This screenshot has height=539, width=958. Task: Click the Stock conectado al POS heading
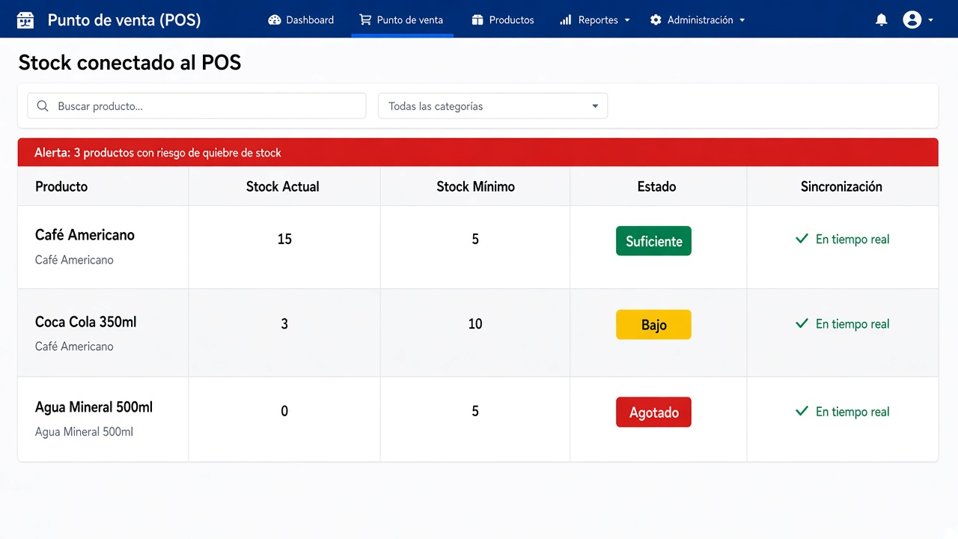(x=129, y=62)
